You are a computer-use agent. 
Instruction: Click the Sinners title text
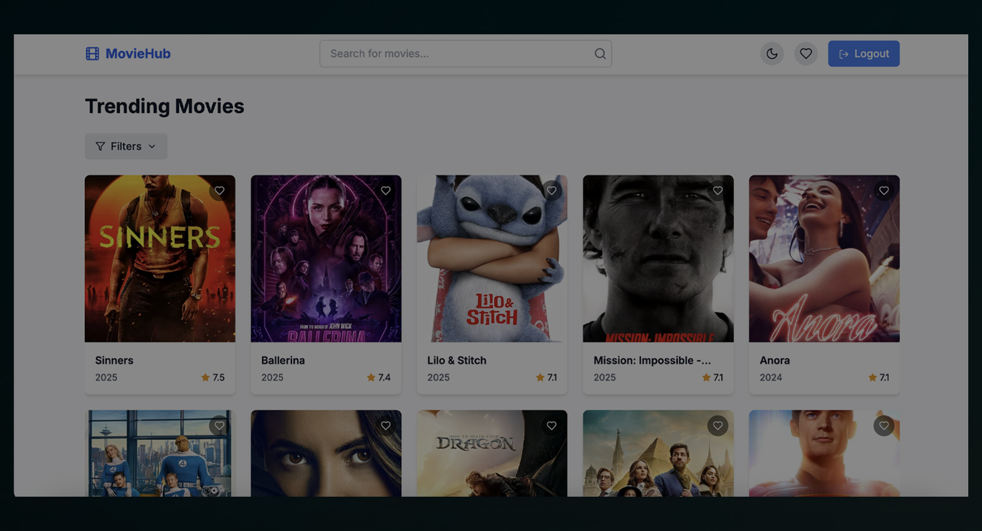tap(114, 360)
